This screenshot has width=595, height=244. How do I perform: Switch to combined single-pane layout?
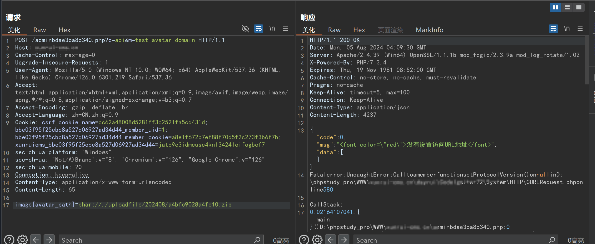579,7
